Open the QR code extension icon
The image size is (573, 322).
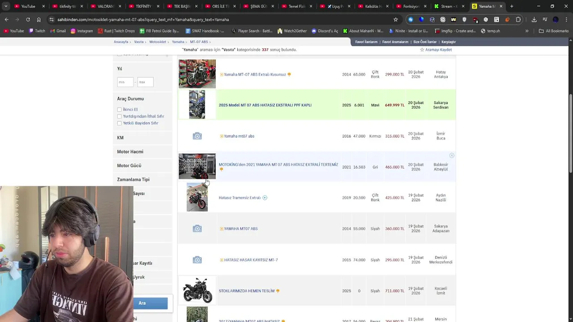(x=496, y=20)
